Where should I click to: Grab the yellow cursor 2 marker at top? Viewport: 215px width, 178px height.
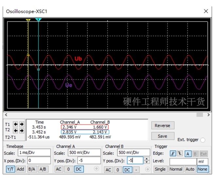click(28, 20)
